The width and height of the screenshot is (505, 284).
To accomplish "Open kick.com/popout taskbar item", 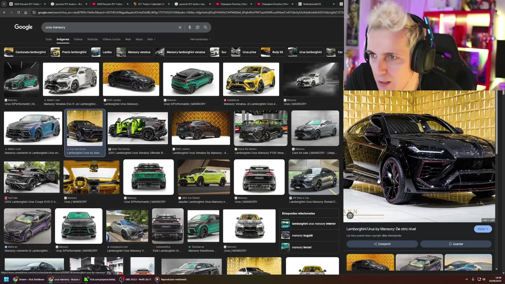I will pos(100,279).
